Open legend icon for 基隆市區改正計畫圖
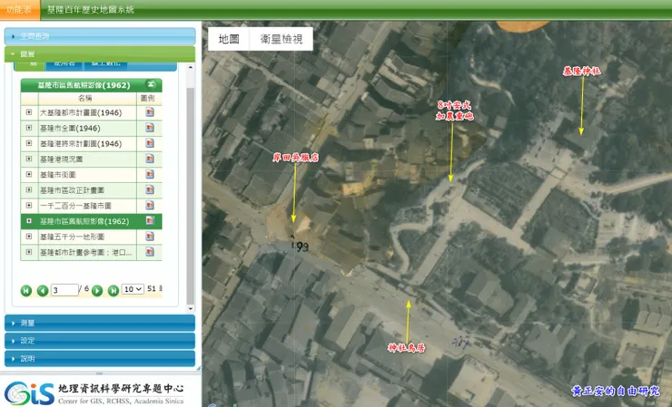Viewport: 672px width, 407px height. click(x=150, y=189)
